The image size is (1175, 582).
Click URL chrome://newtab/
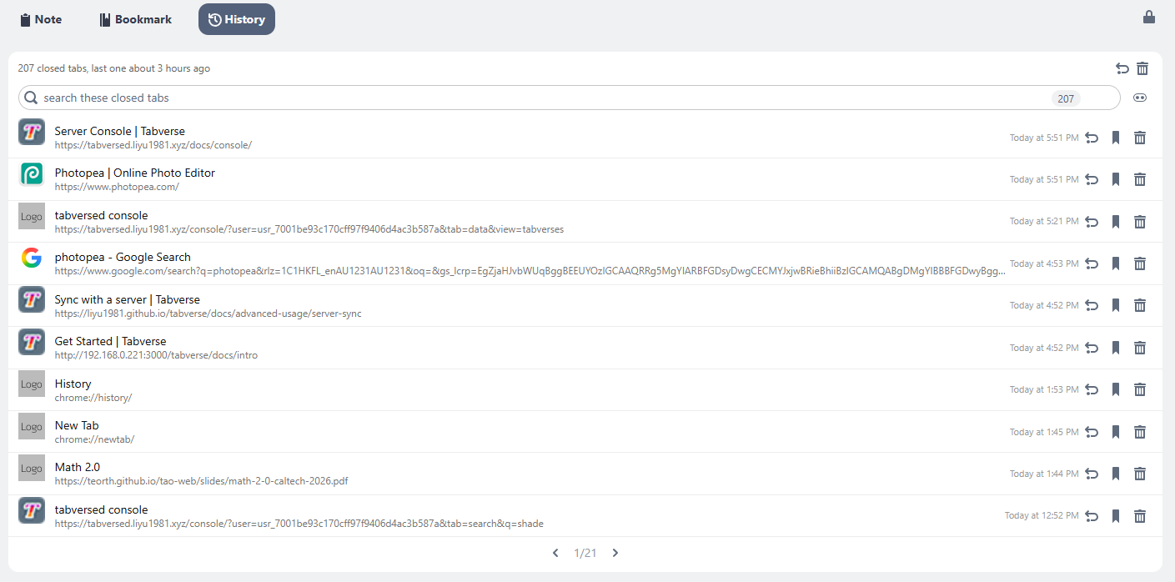[x=94, y=439]
